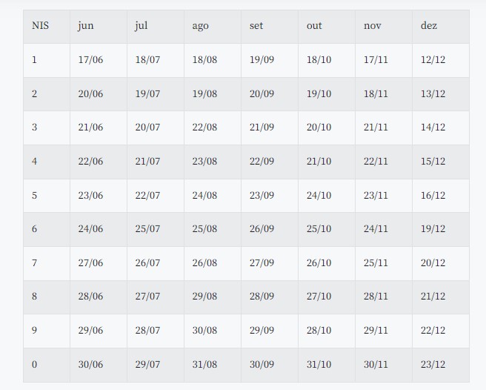Click NIS number 0 row cell
This screenshot has height=390, width=486.
[35, 365]
